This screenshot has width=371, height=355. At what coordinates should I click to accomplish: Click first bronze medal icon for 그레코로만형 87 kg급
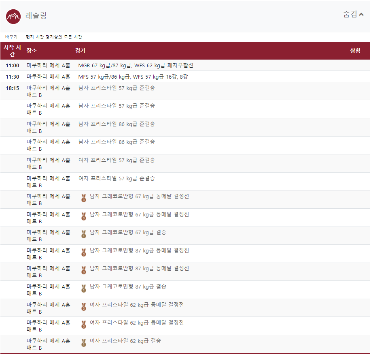(84, 252)
